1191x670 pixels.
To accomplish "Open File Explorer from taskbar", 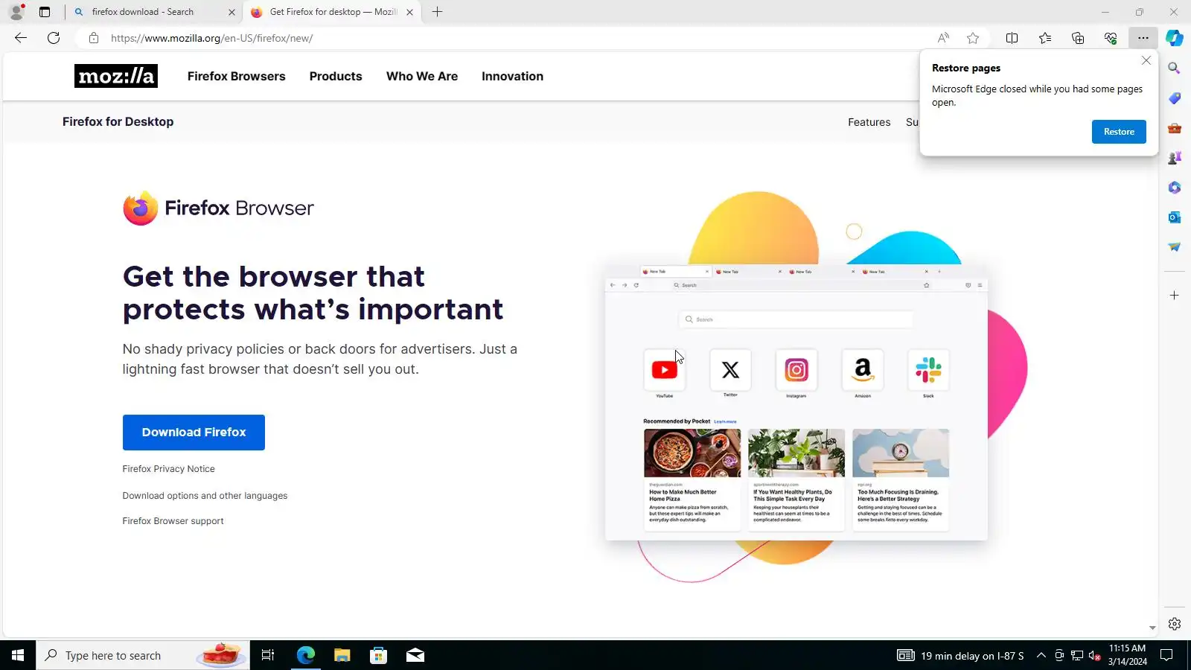I will [x=342, y=655].
